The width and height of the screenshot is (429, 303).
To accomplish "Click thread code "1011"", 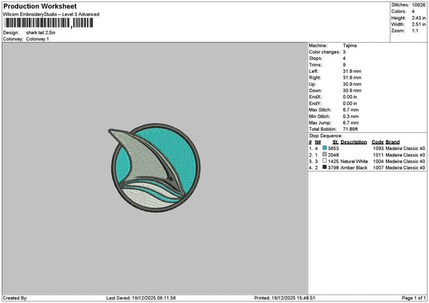I will (378, 155).
